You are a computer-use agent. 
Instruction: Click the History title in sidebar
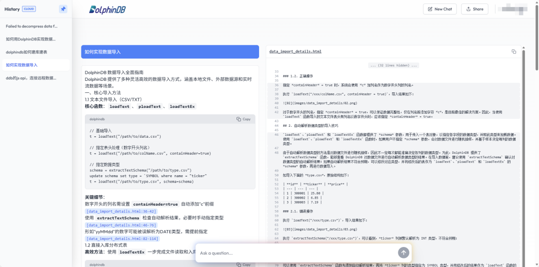point(12,9)
